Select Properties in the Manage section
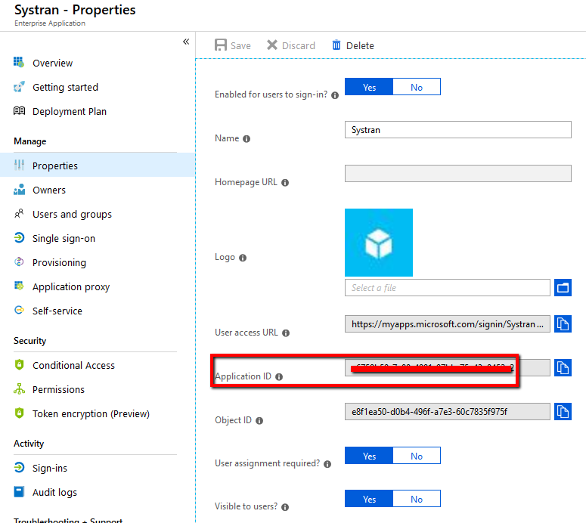The height and width of the screenshot is (523, 586). pos(98,165)
